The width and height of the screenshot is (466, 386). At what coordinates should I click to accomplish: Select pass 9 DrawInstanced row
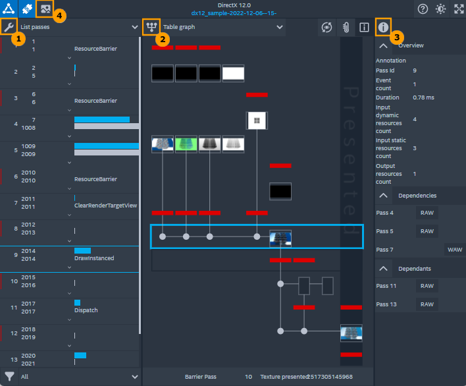coord(69,258)
